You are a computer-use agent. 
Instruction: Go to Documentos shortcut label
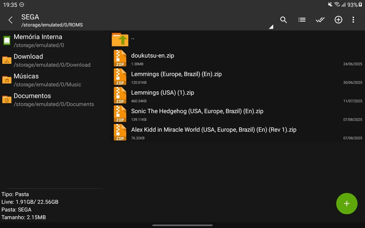pos(32,96)
